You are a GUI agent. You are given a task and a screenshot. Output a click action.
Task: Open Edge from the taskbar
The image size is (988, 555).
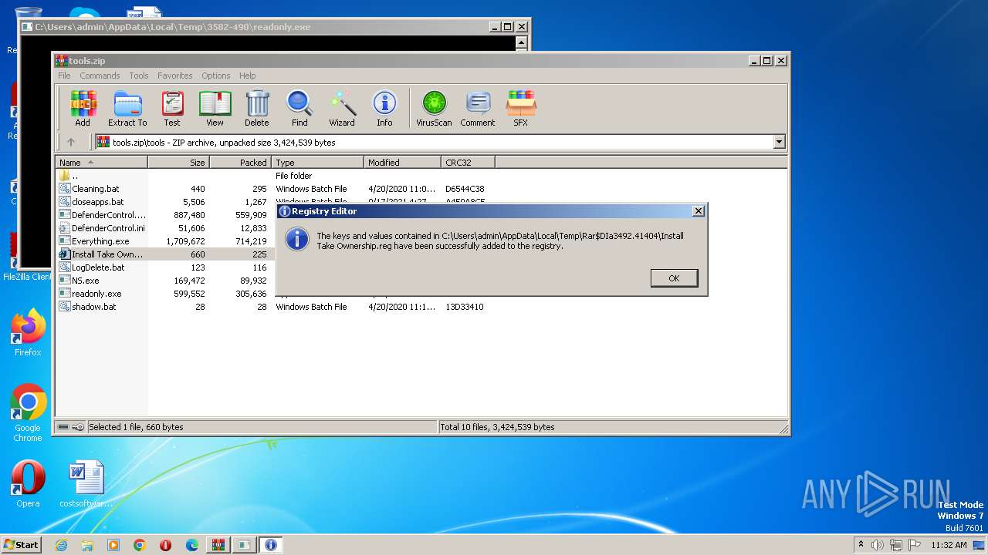[192, 545]
